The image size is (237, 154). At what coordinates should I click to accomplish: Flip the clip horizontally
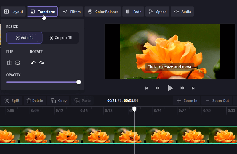[x=9, y=63]
